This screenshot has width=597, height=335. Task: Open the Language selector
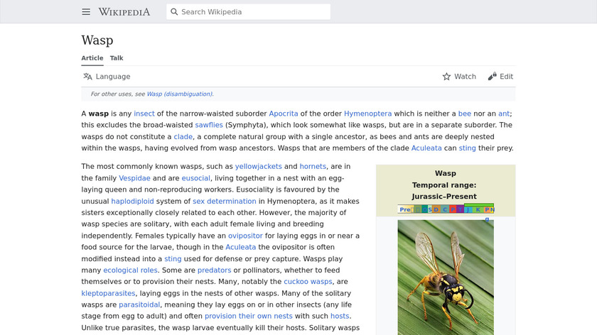tap(107, 77)
